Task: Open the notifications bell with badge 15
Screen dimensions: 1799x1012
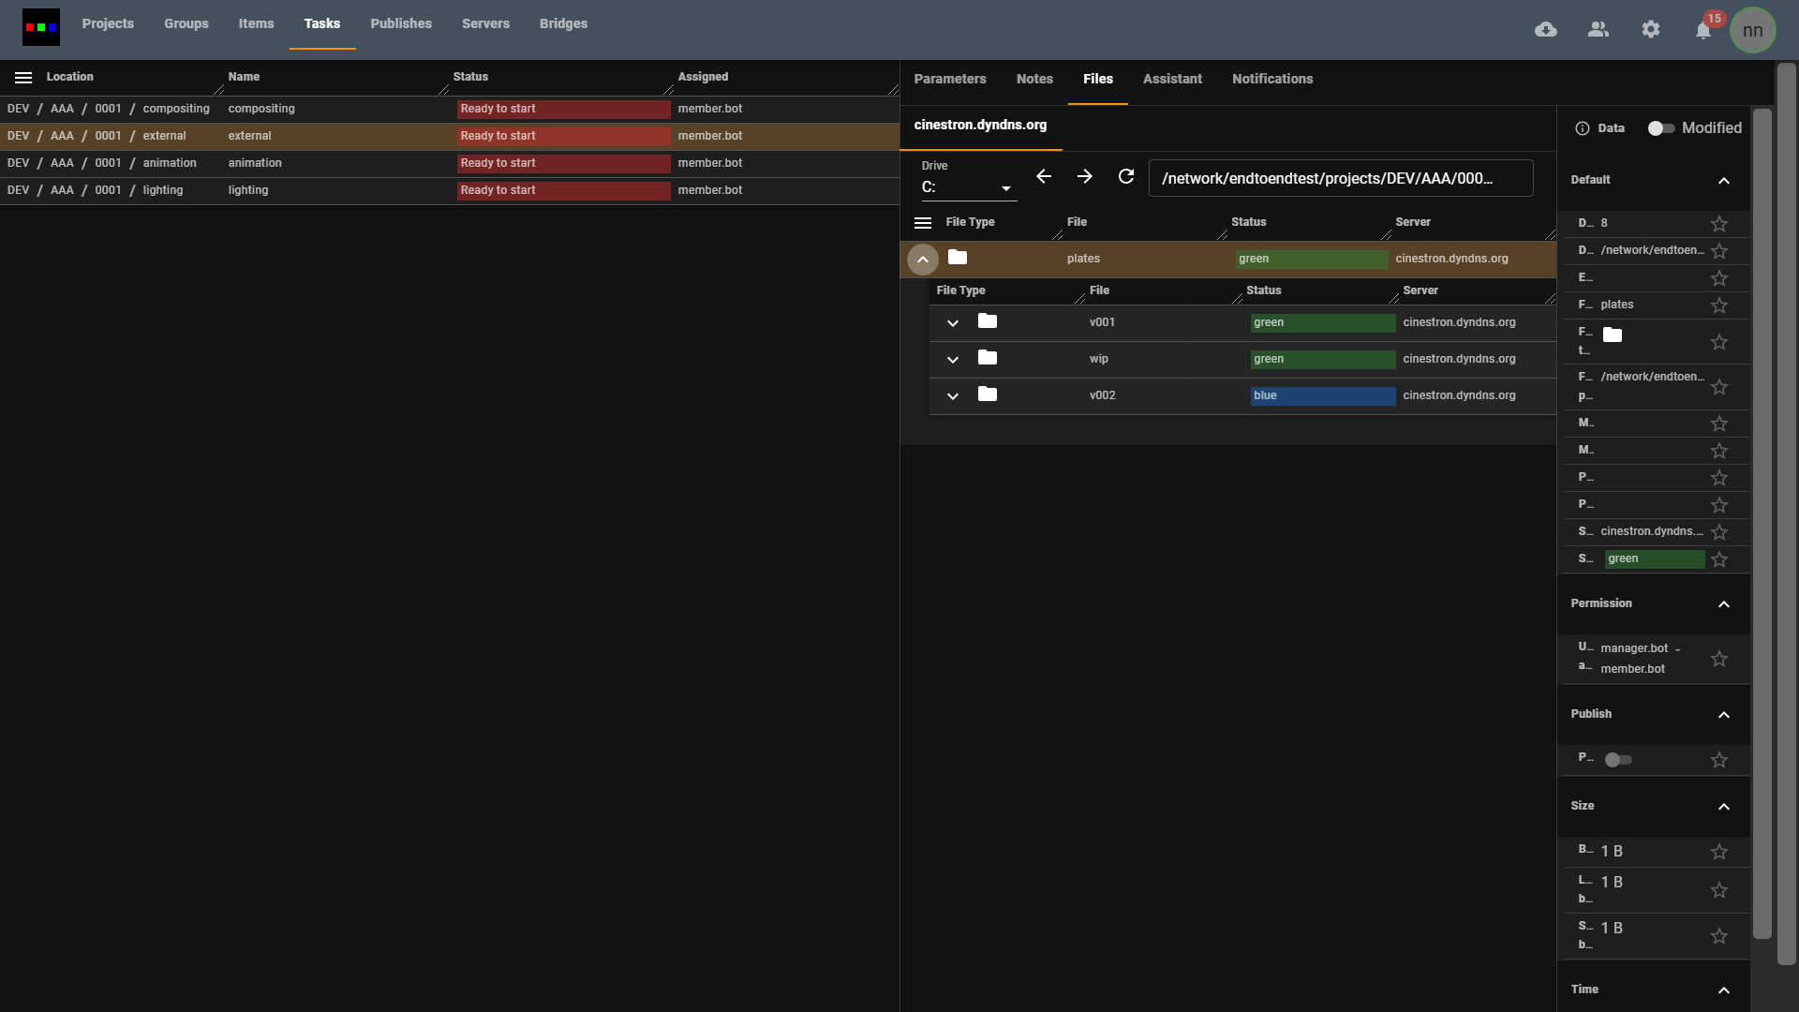Action: coord(1703,30)
